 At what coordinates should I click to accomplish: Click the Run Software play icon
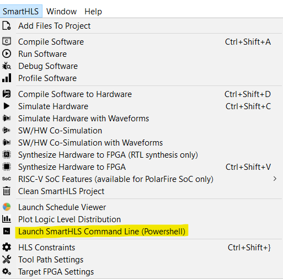(x=7, y=53)
